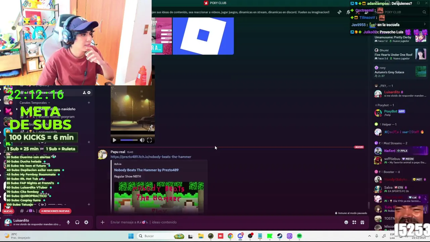
Task: Click Luisardito's own avatar in user panel
Action: [8, 222]
